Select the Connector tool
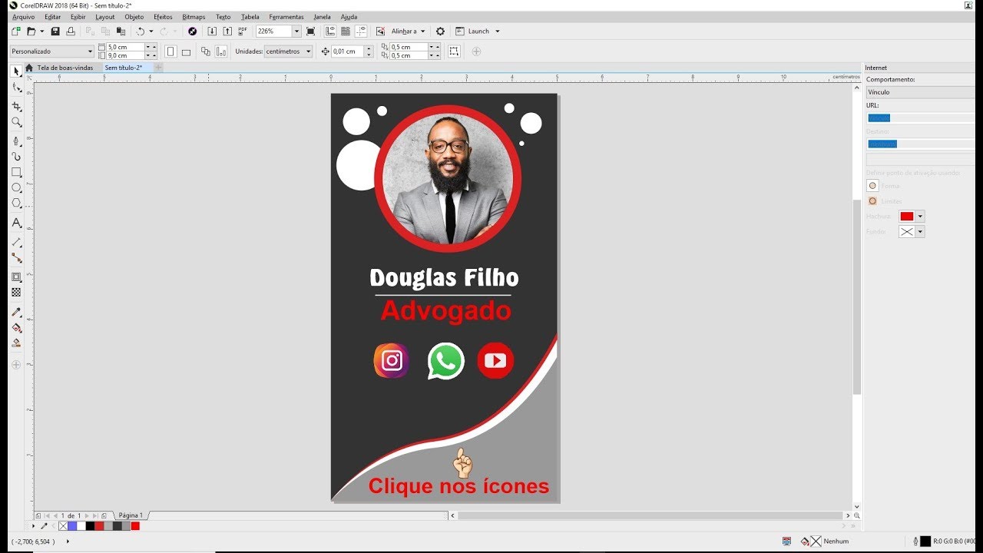 [16, 257]
